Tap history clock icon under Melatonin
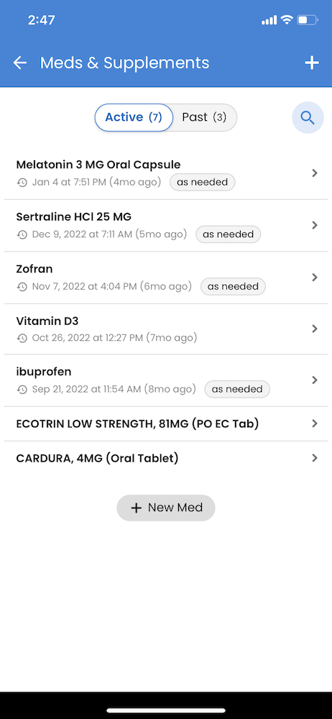This screenshot has width=332, height=719. pyautogui.click(x=22, y=183)
